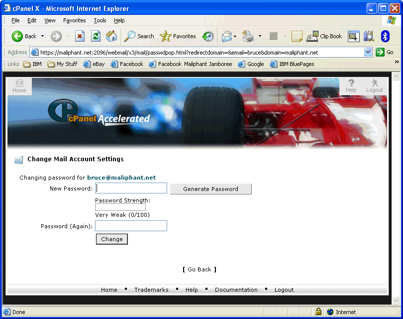Viewport: 403px width, 319px height.
Task: Click the Bluetooth toolbar icon
Action: [x=385, y=36]
